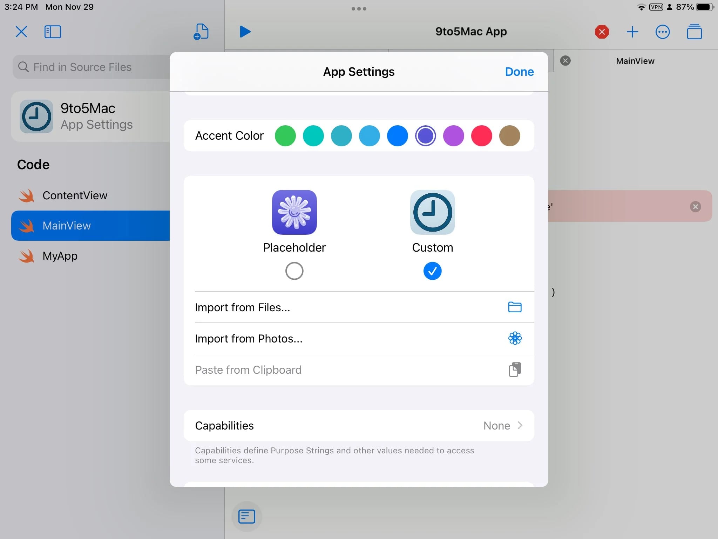
Task: Select the Swift MyApp file
Action: click(x=59, y=255)
